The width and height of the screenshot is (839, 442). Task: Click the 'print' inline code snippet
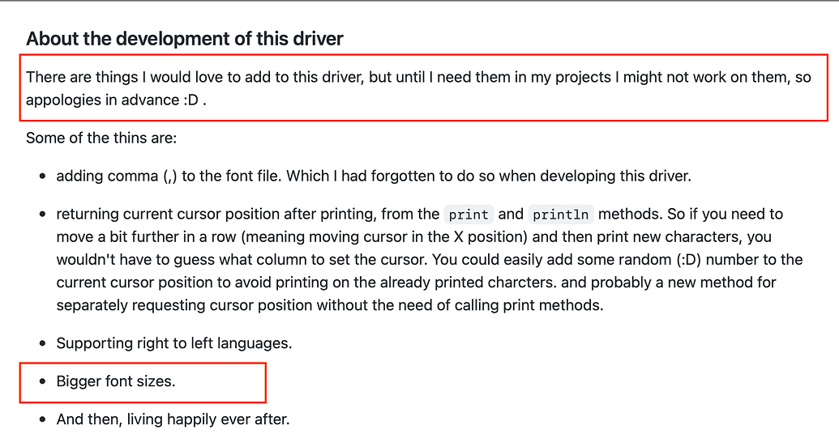click(x=469, y=215)
